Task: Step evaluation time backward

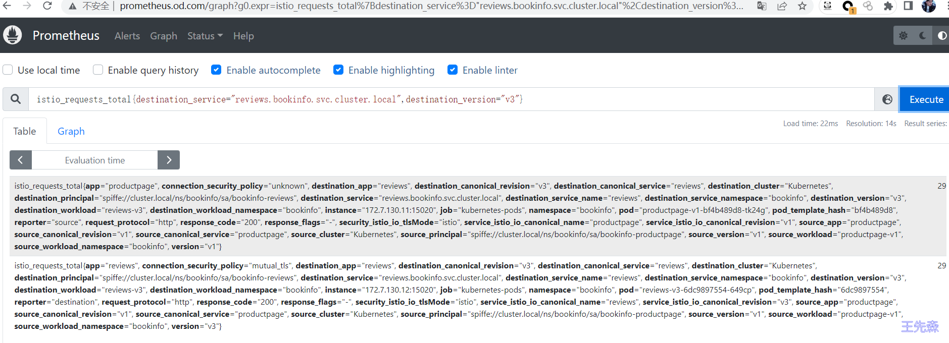Action: [x=21, y=160]
